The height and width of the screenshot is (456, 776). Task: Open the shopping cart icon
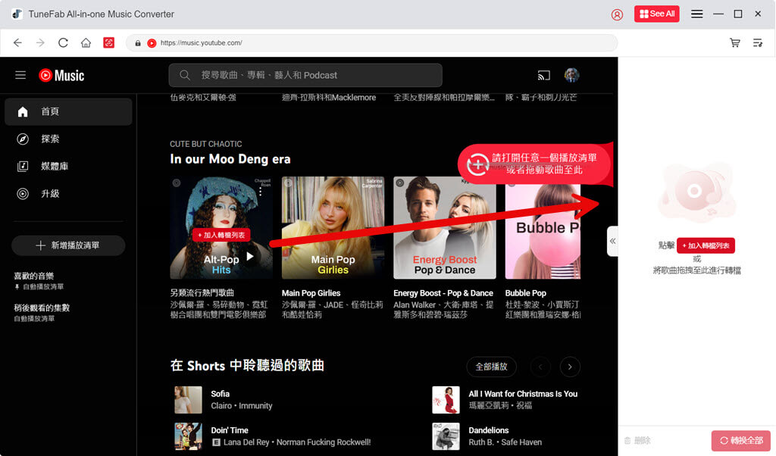pos(735,43)
